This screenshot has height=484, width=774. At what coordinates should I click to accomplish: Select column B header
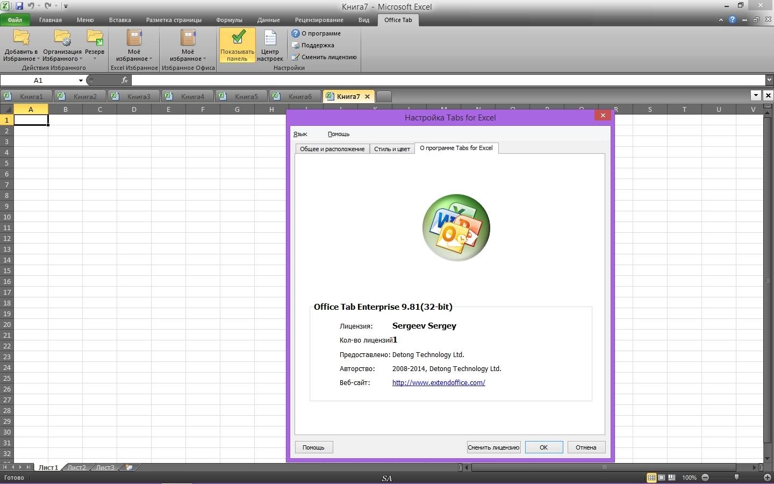[65, 109]
